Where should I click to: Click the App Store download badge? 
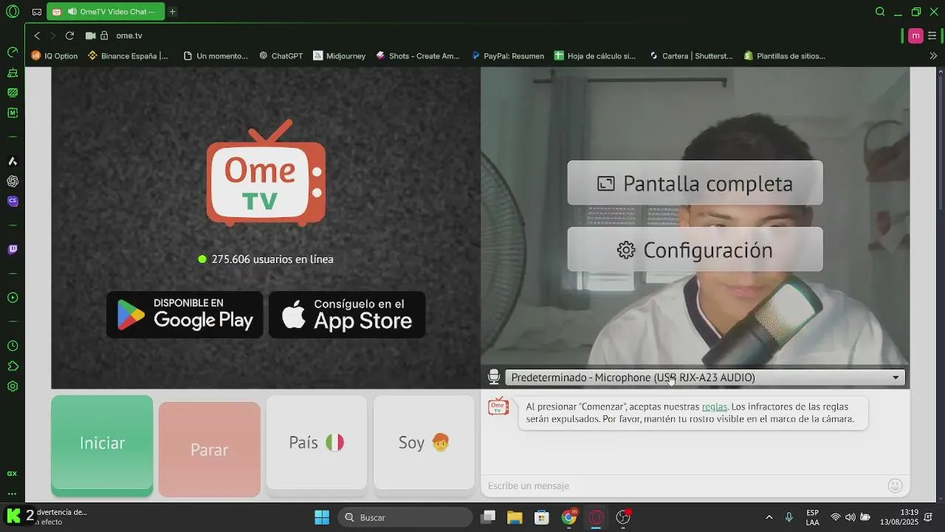[347, 315]
